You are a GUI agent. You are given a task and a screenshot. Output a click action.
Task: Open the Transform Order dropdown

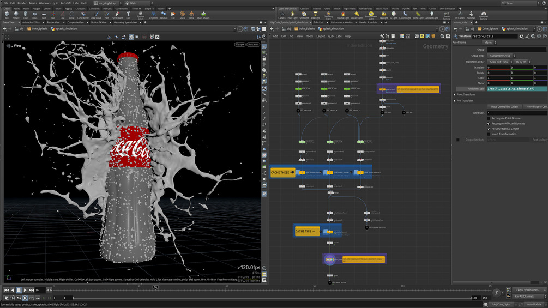[499, 62]
